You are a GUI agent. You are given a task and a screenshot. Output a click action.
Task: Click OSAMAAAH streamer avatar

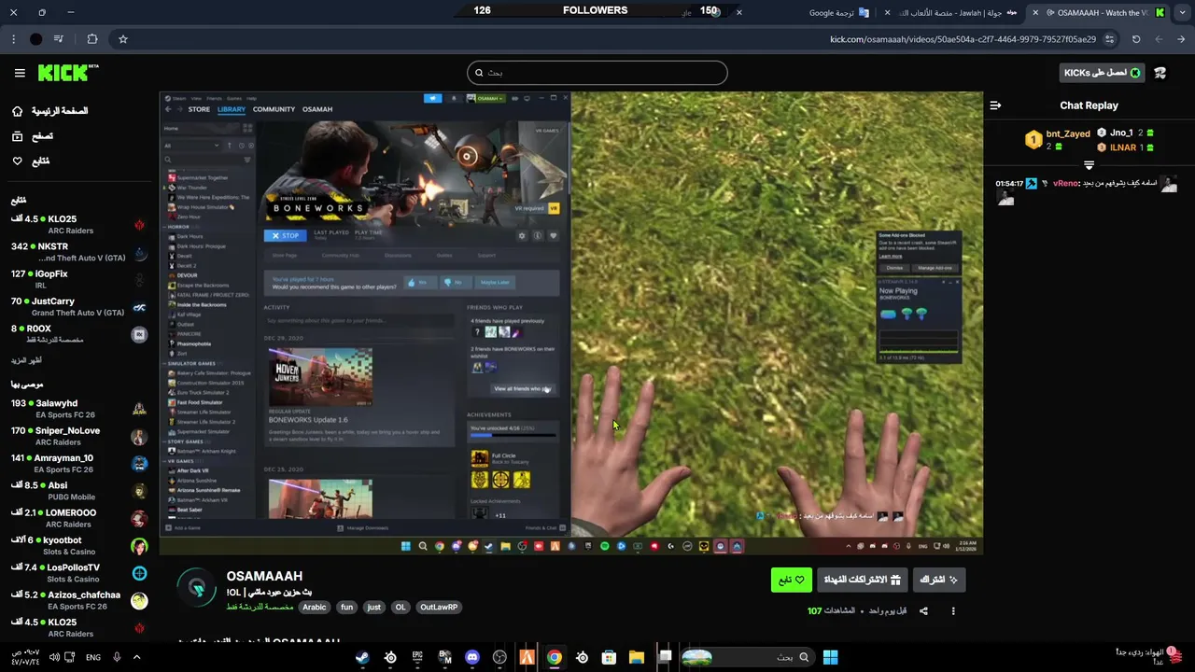pos(197,587)
